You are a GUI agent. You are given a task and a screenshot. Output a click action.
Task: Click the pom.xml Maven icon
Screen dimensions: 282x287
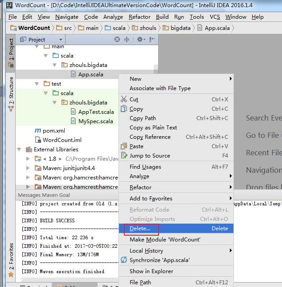tap(37, 130)
